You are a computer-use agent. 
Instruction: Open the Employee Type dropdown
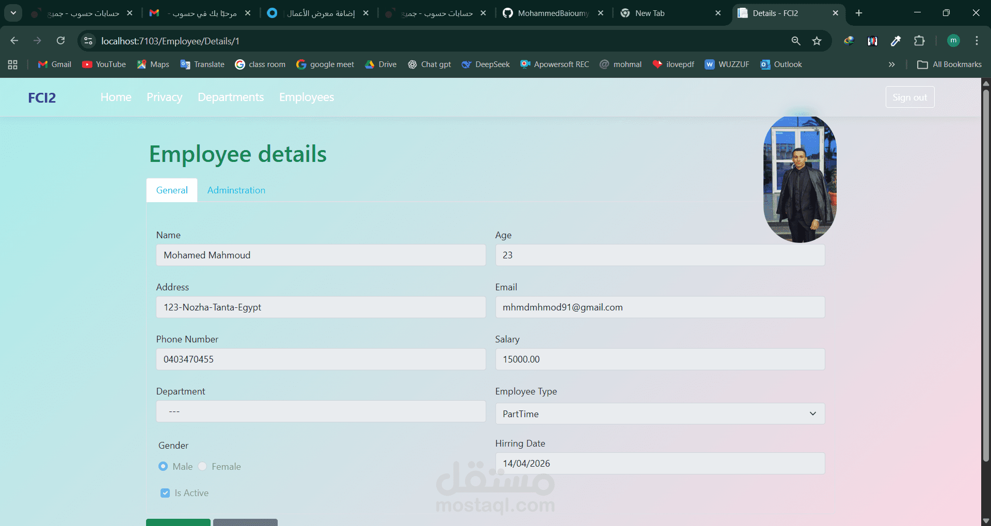(x=660, y=414)
